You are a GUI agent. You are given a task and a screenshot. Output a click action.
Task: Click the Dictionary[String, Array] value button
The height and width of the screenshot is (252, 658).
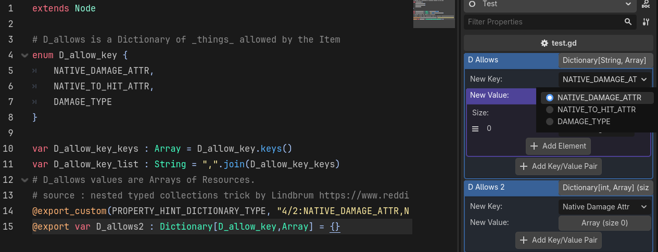pos(605,60)
